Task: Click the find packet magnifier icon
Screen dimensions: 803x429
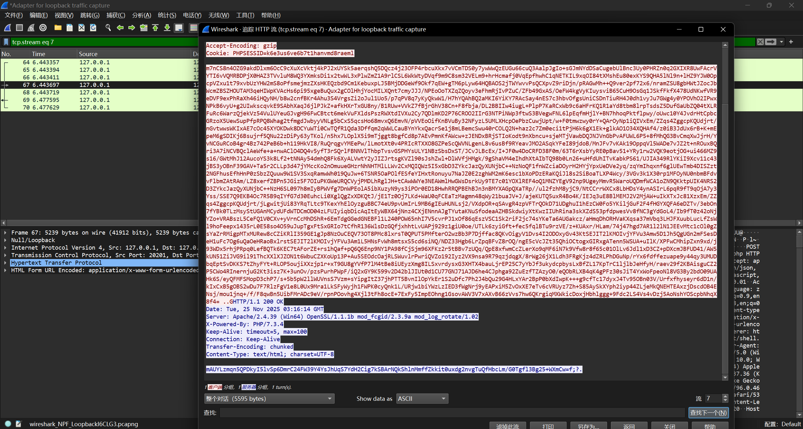Action: pyautogui.click(x=108, y=28)
